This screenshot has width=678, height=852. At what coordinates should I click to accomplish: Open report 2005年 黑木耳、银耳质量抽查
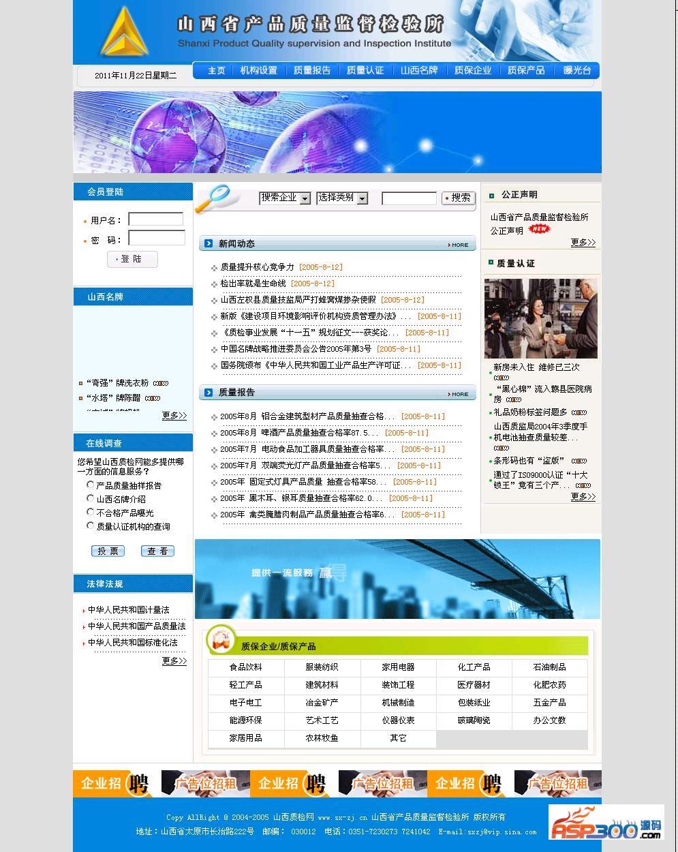click(x=301, y=498)
